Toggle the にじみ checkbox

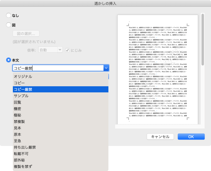[67, 50]
